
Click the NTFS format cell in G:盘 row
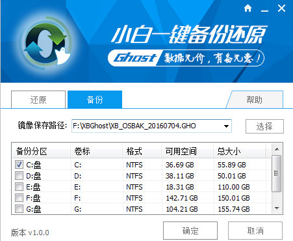(x=134, y=209)
